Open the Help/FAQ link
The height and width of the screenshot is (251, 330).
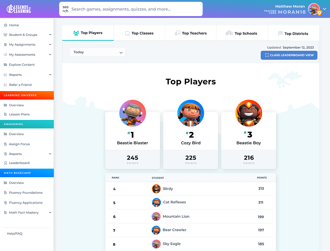(14, 234)
